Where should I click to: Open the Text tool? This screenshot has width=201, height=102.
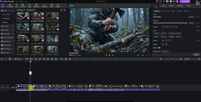(x=16, y=5)
